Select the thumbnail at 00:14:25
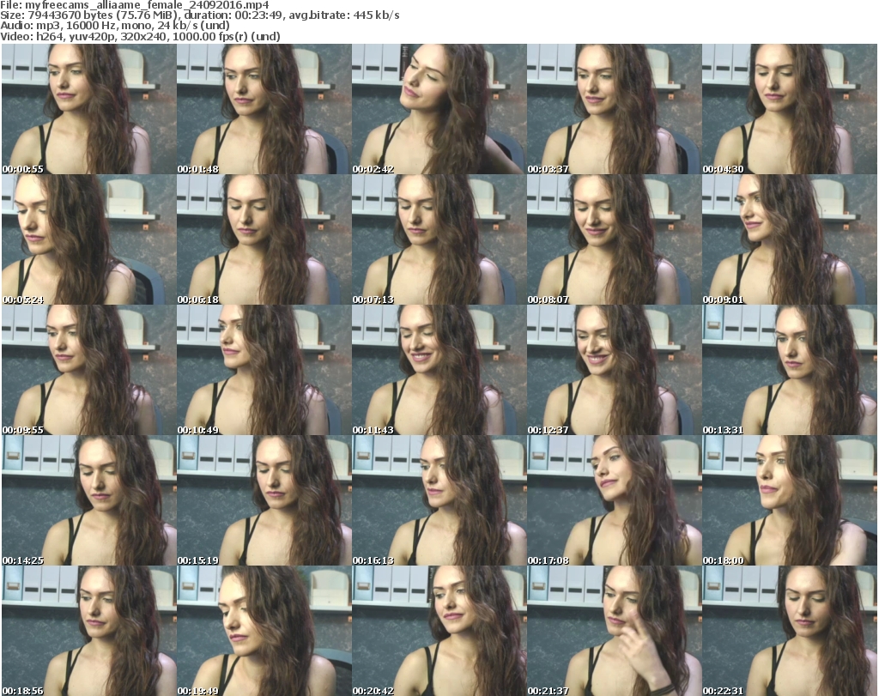Image resolution: width=879 pixels, height=696 pixels. (x=88, y=500)
